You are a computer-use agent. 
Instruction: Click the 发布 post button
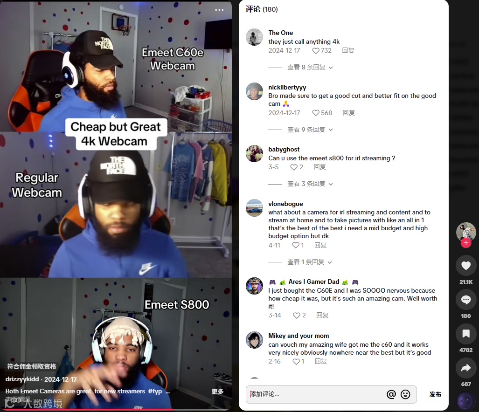click(x=435, y=394)
